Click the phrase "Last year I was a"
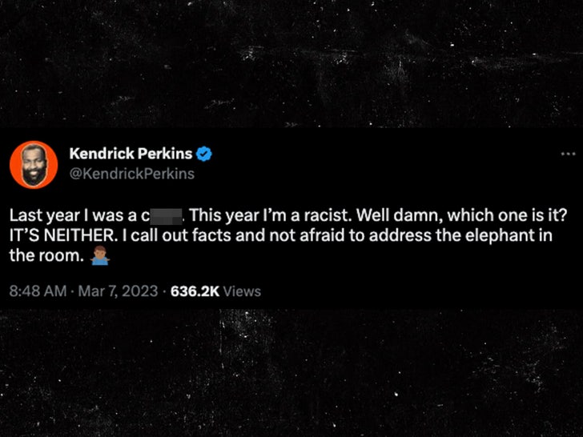 tap(73, 215)
